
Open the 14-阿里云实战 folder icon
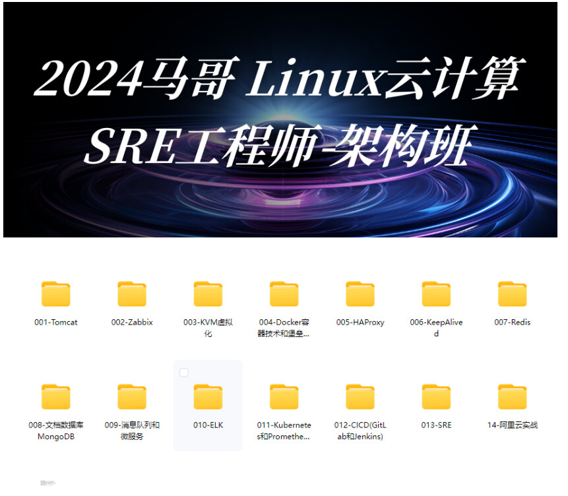tap(512, 396)
